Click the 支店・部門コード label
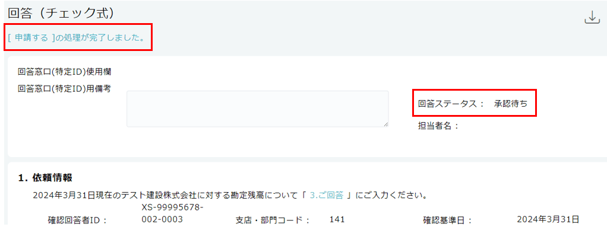This screenshot has width=607, height=243. pyautogui.click(x=273, y=220)
